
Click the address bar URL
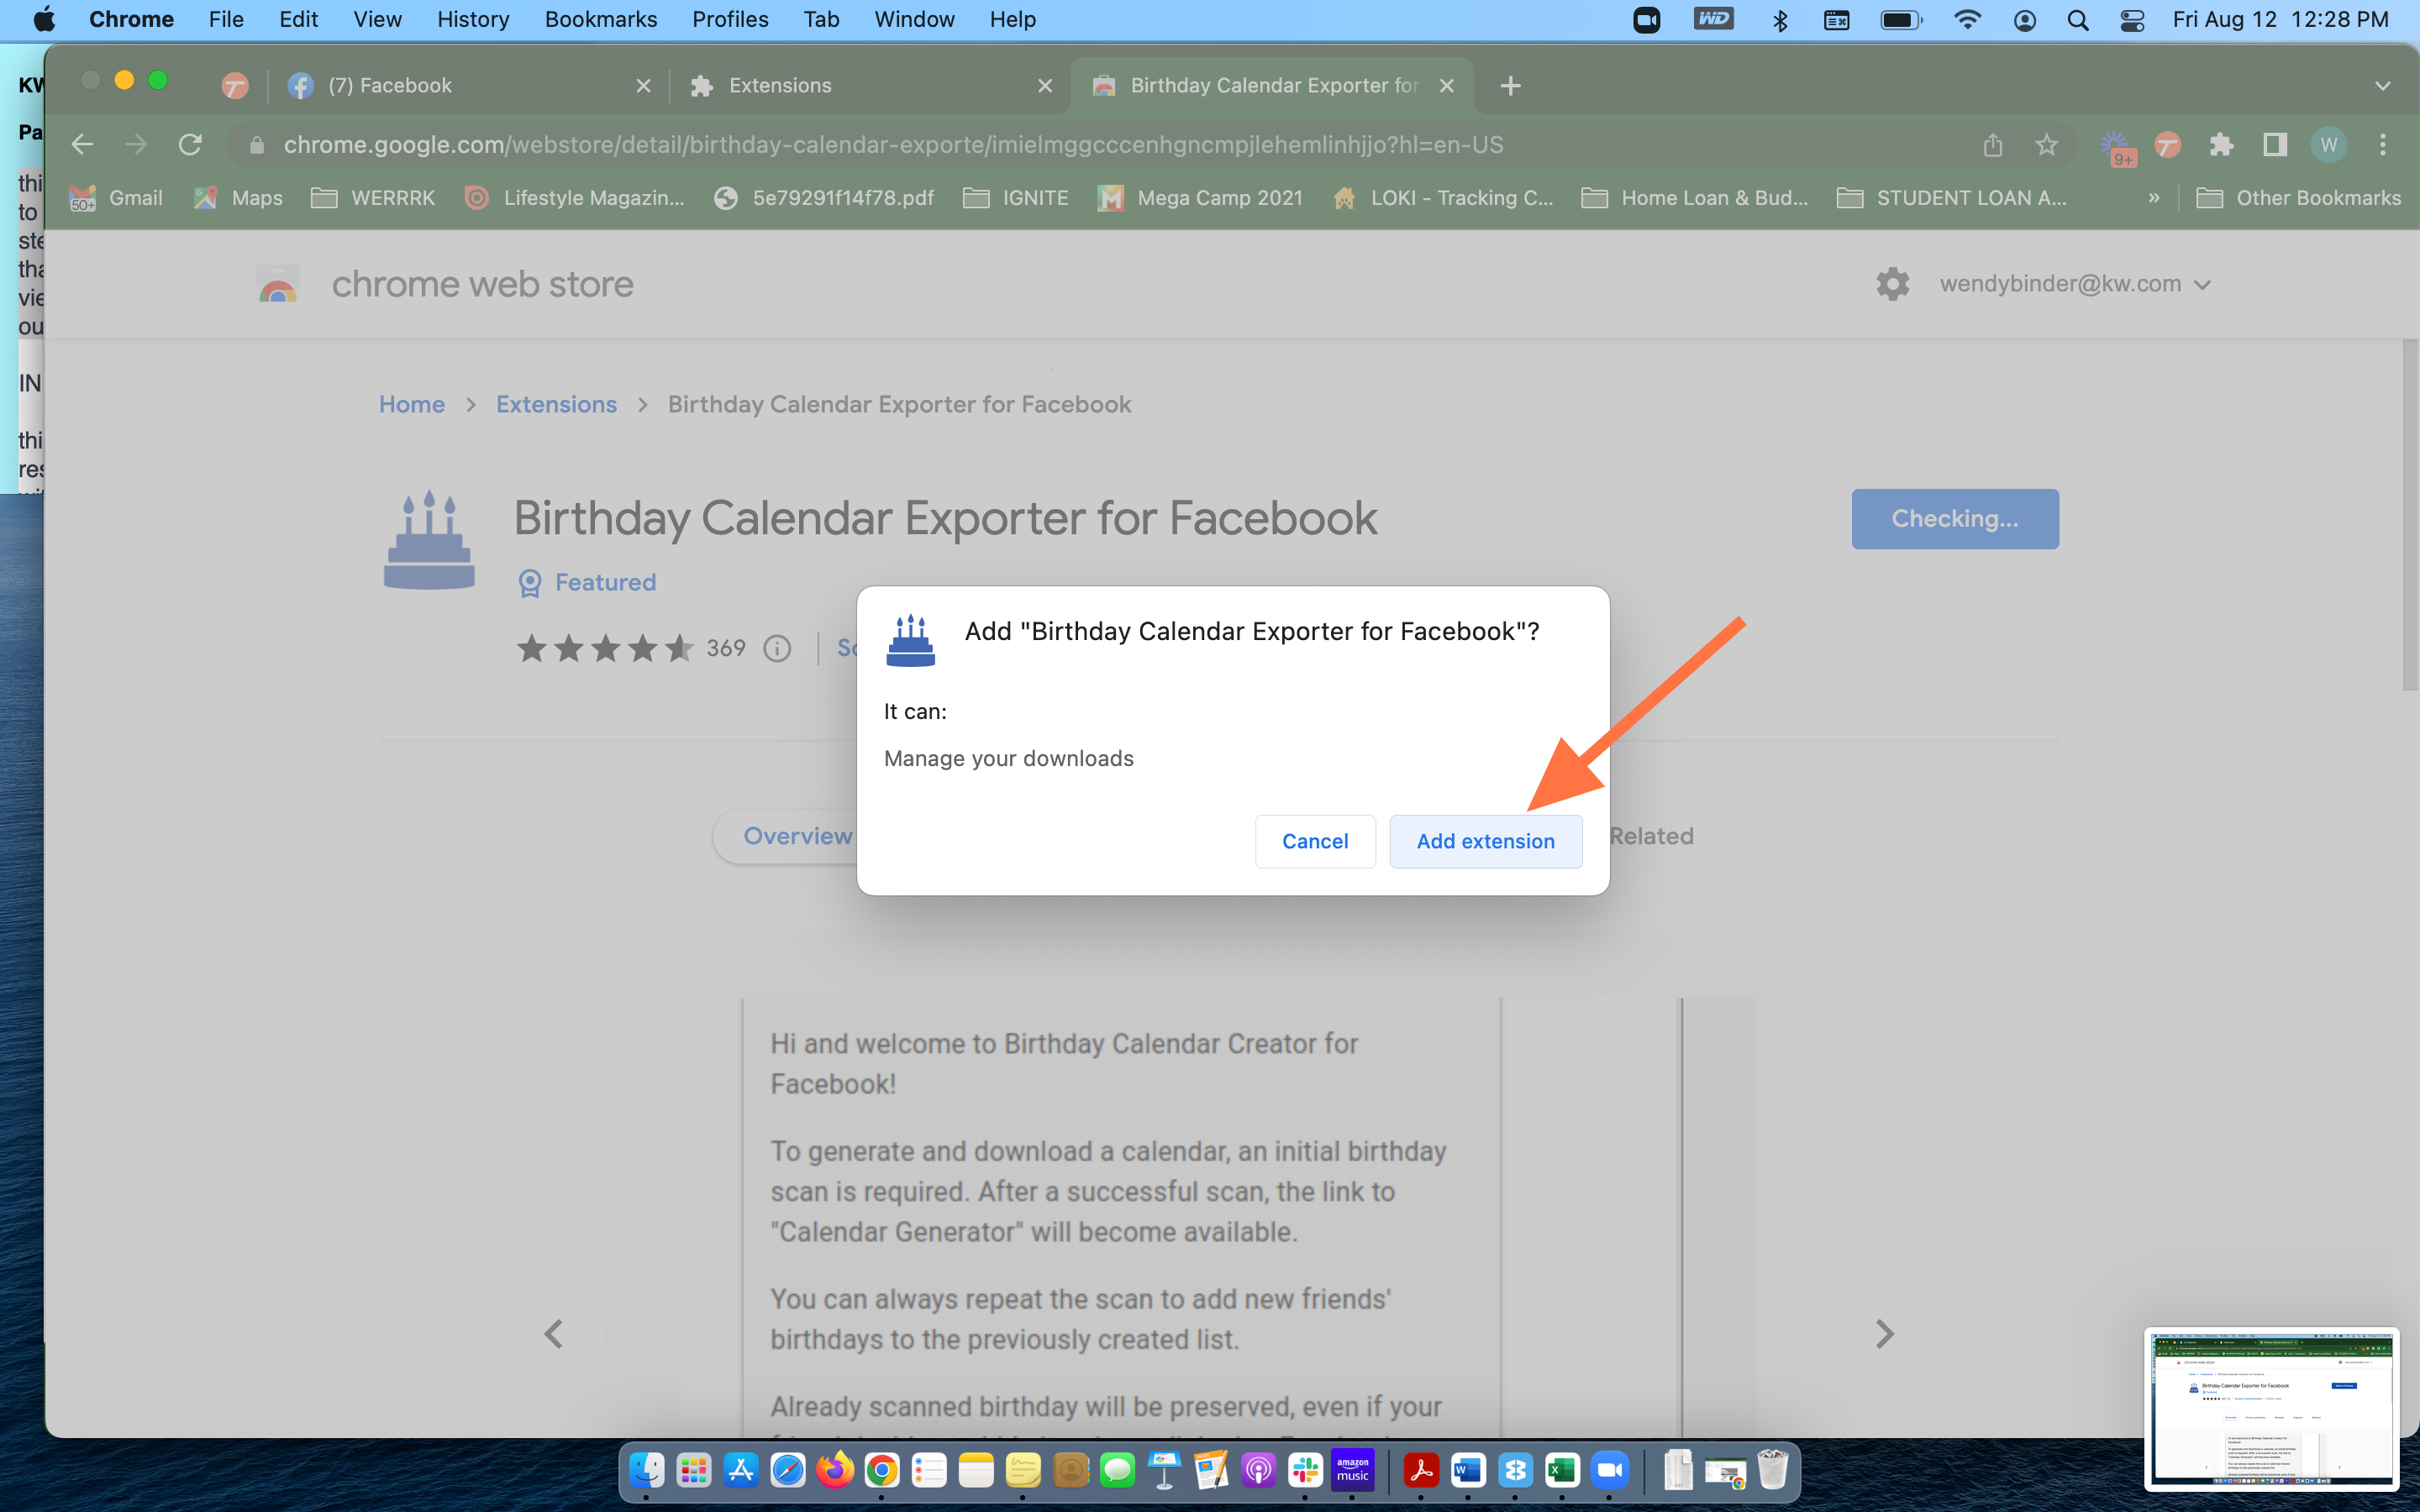click(x=893, y=145)
